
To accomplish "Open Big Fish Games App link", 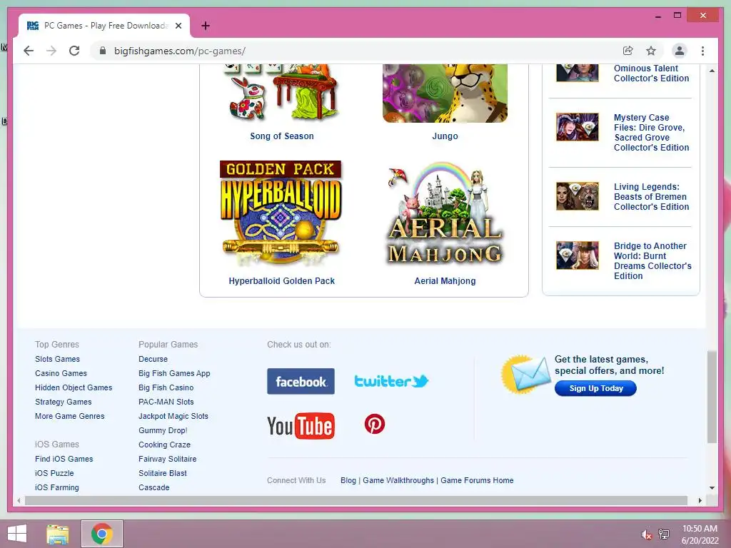I will coord(174,373).
